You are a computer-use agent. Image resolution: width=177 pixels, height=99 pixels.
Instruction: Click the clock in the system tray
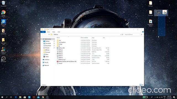[x=169, y=97]
